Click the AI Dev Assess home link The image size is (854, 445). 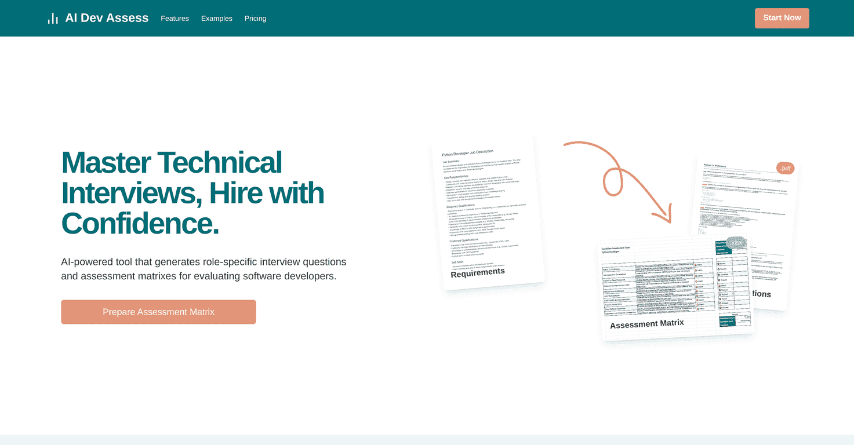point(107,18)
